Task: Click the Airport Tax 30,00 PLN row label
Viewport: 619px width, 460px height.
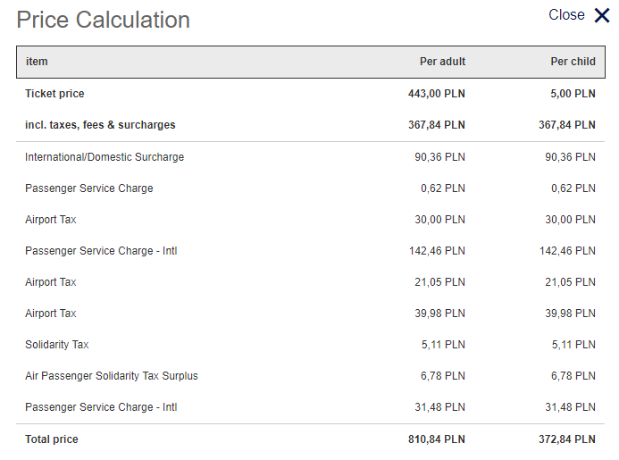Action: click(x=51, y=219)
